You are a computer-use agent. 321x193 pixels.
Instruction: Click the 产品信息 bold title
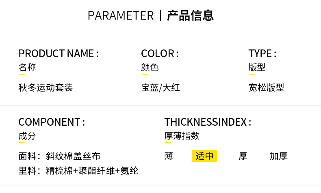(x=191, y=15)
